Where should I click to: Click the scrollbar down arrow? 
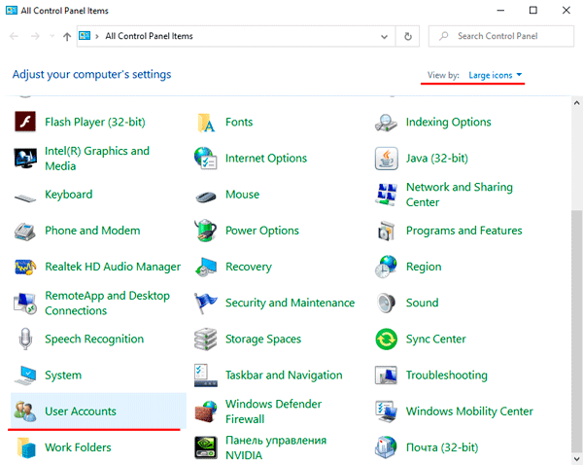(x=576, y=458)
